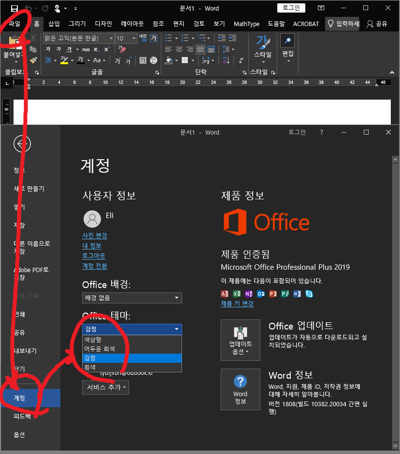Expand the bullet list dropdown arrow
Screen dimensions: 400x454
pos(176,38)
